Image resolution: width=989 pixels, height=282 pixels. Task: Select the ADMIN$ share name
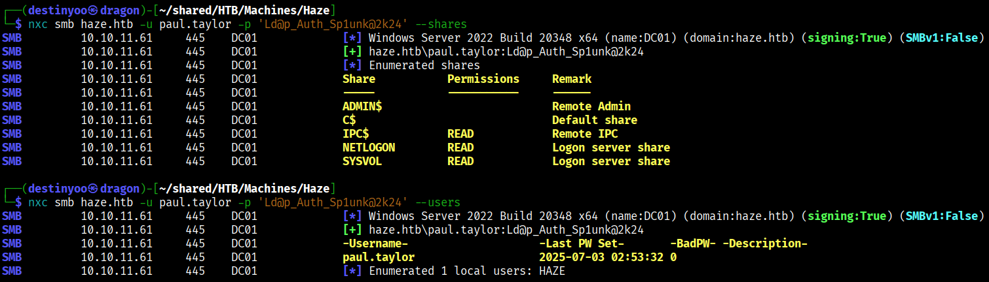click(362, 106)
